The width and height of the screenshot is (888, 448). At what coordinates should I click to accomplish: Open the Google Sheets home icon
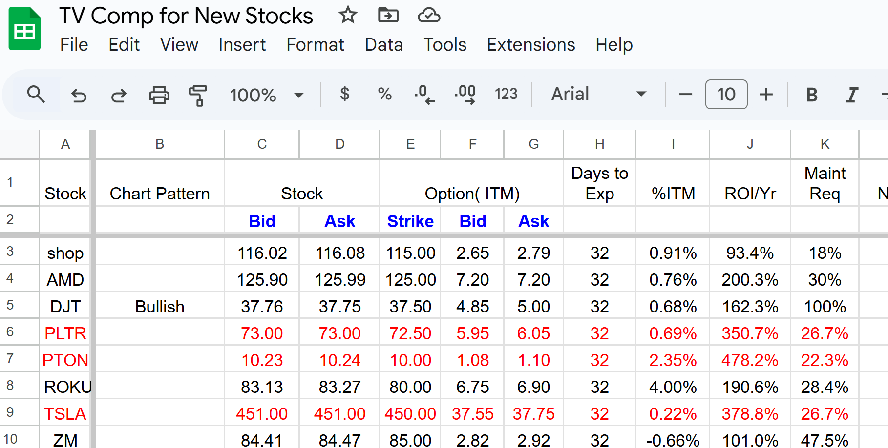coord(24,29)
